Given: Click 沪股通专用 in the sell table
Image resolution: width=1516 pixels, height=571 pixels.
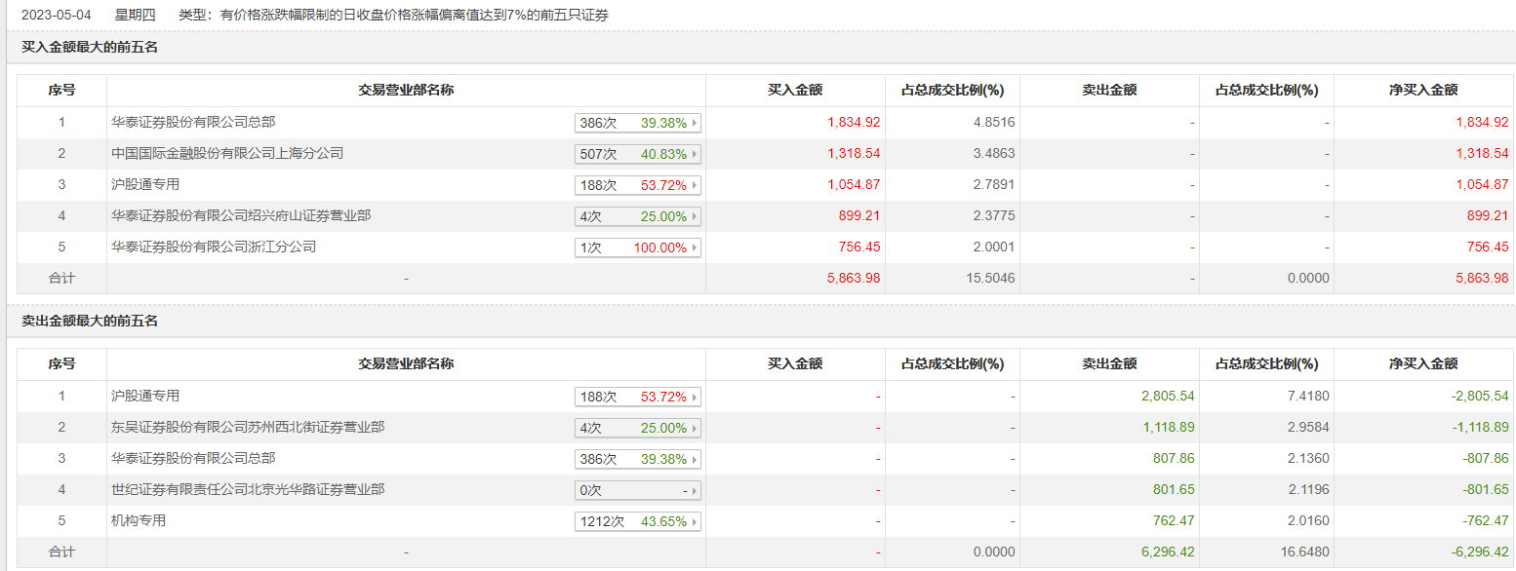Looking at the screenshot, I should point(145,397).
